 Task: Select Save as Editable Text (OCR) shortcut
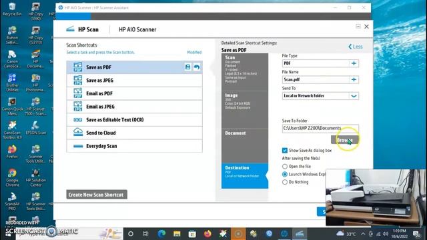134,120
